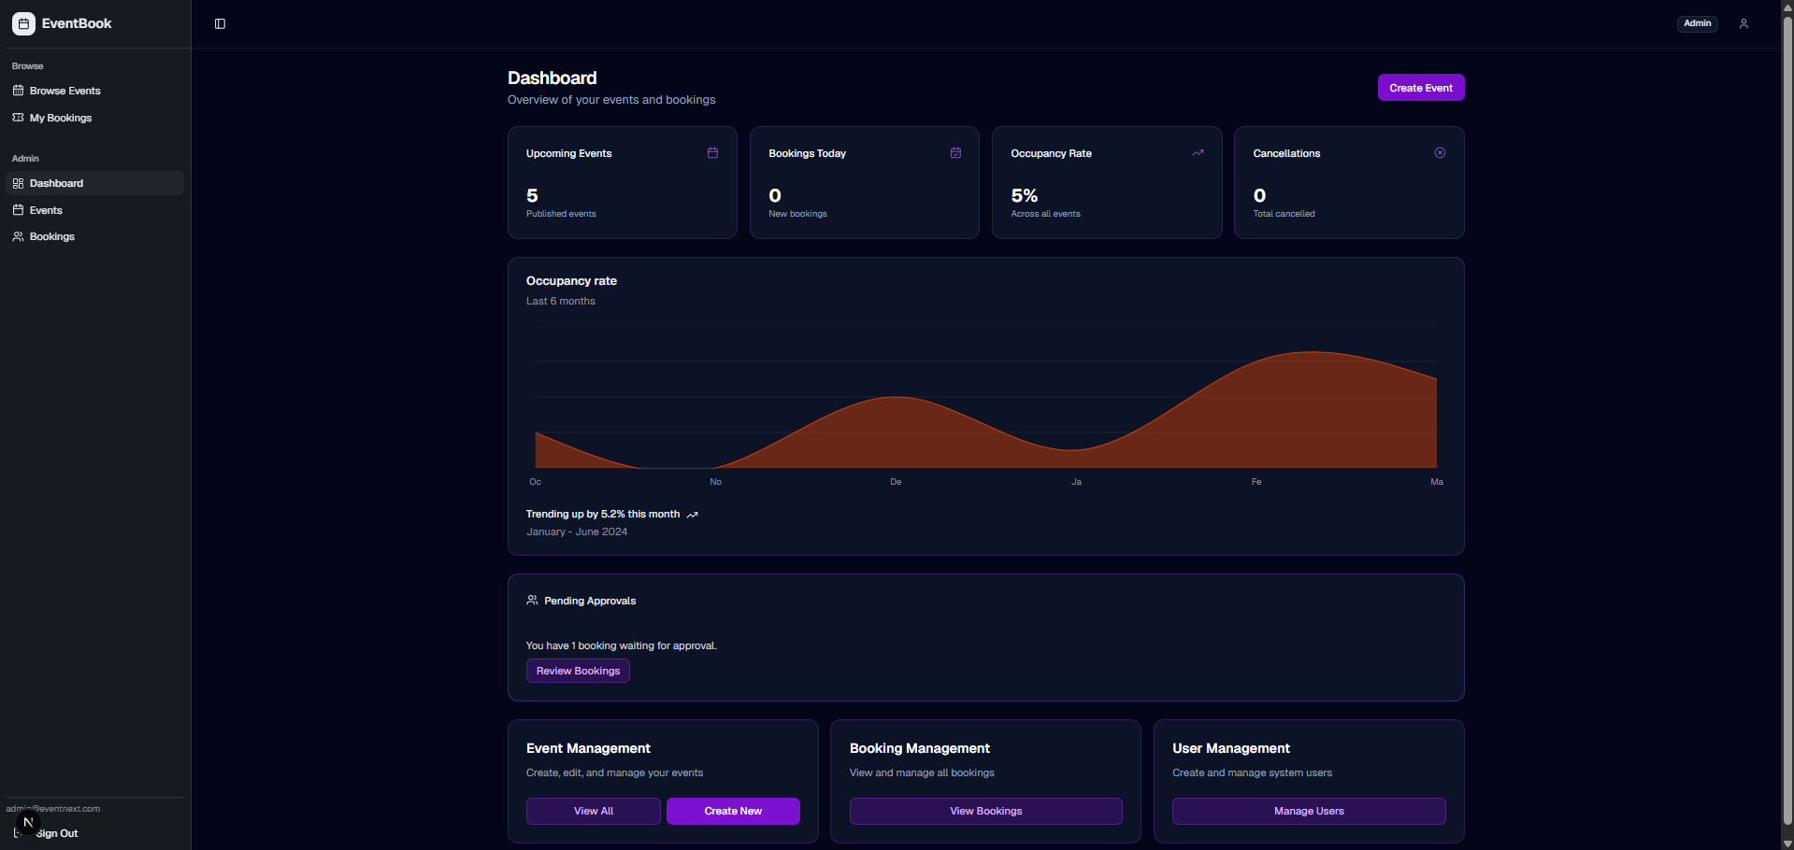Click the cancel icon on Cancellations card

1440,152
